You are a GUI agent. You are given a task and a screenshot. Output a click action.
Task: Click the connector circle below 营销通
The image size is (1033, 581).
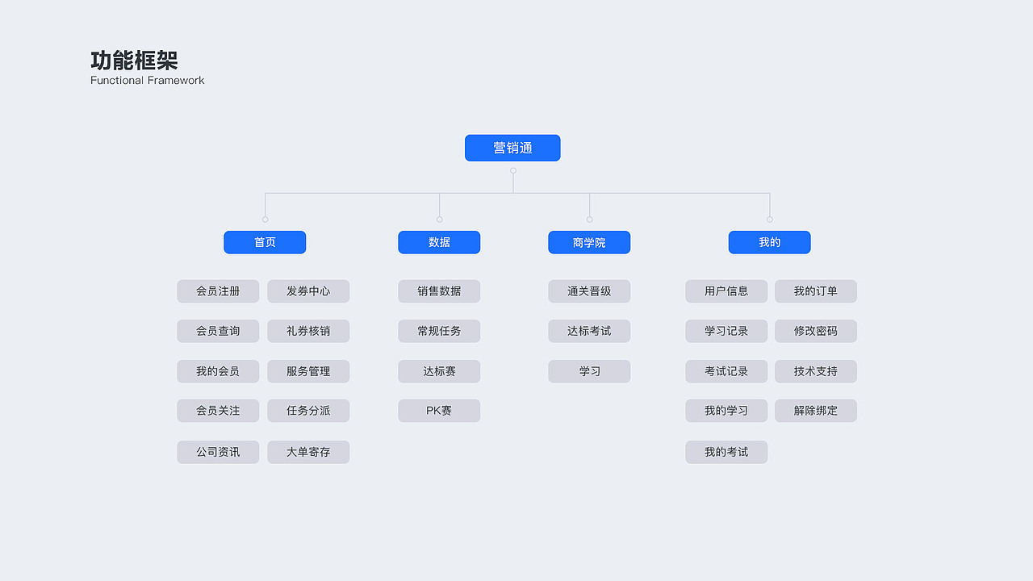pyautogui.click(x=513, y=171)
